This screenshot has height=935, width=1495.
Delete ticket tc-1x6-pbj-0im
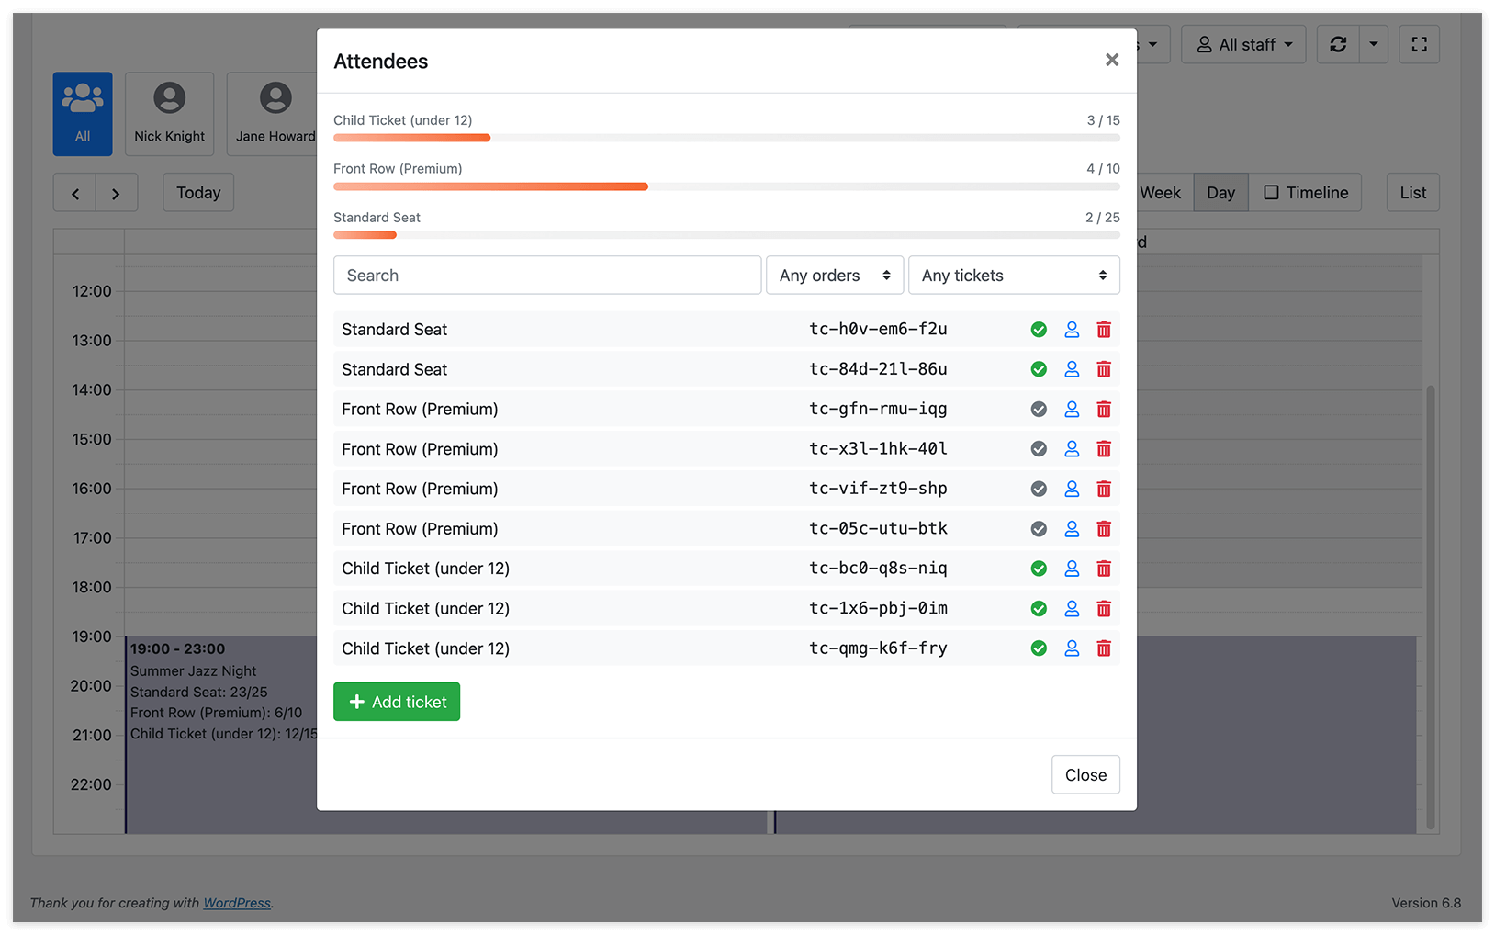[x=1104, y=608]
